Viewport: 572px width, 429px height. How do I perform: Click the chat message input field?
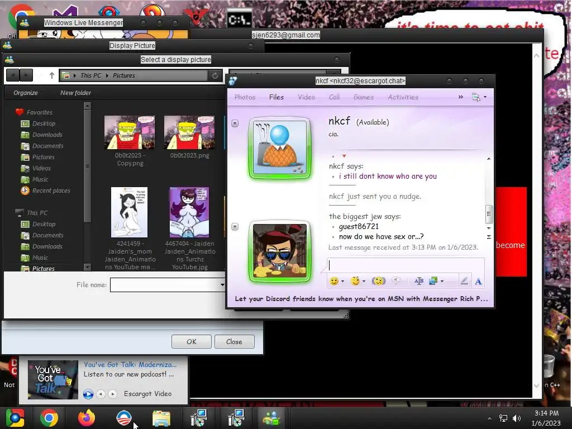406,265
